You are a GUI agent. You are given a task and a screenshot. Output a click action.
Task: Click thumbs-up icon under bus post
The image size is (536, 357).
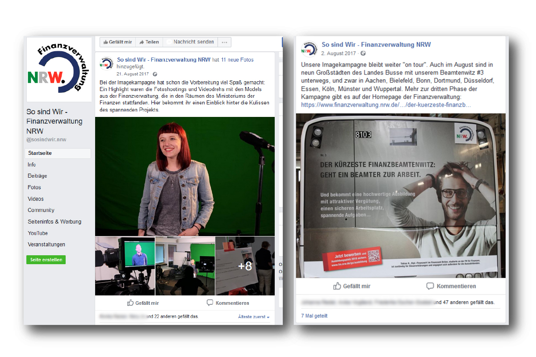click(x=337, y=286)
